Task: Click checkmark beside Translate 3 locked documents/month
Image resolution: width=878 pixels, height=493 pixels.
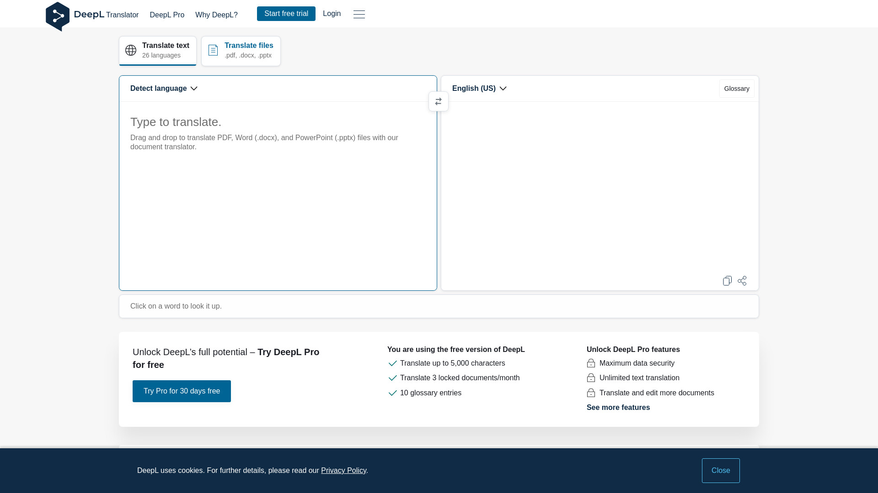Action: [x=392, y=378]
